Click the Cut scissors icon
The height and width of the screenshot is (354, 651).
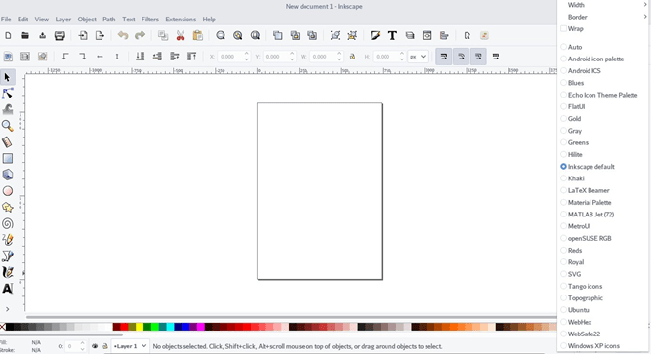point(181,36)
